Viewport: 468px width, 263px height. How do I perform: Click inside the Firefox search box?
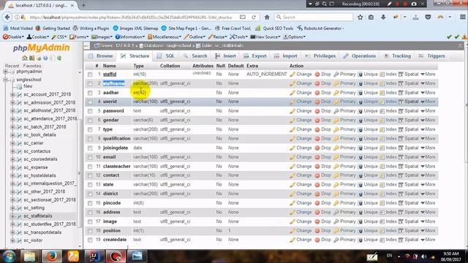(314, 18)
